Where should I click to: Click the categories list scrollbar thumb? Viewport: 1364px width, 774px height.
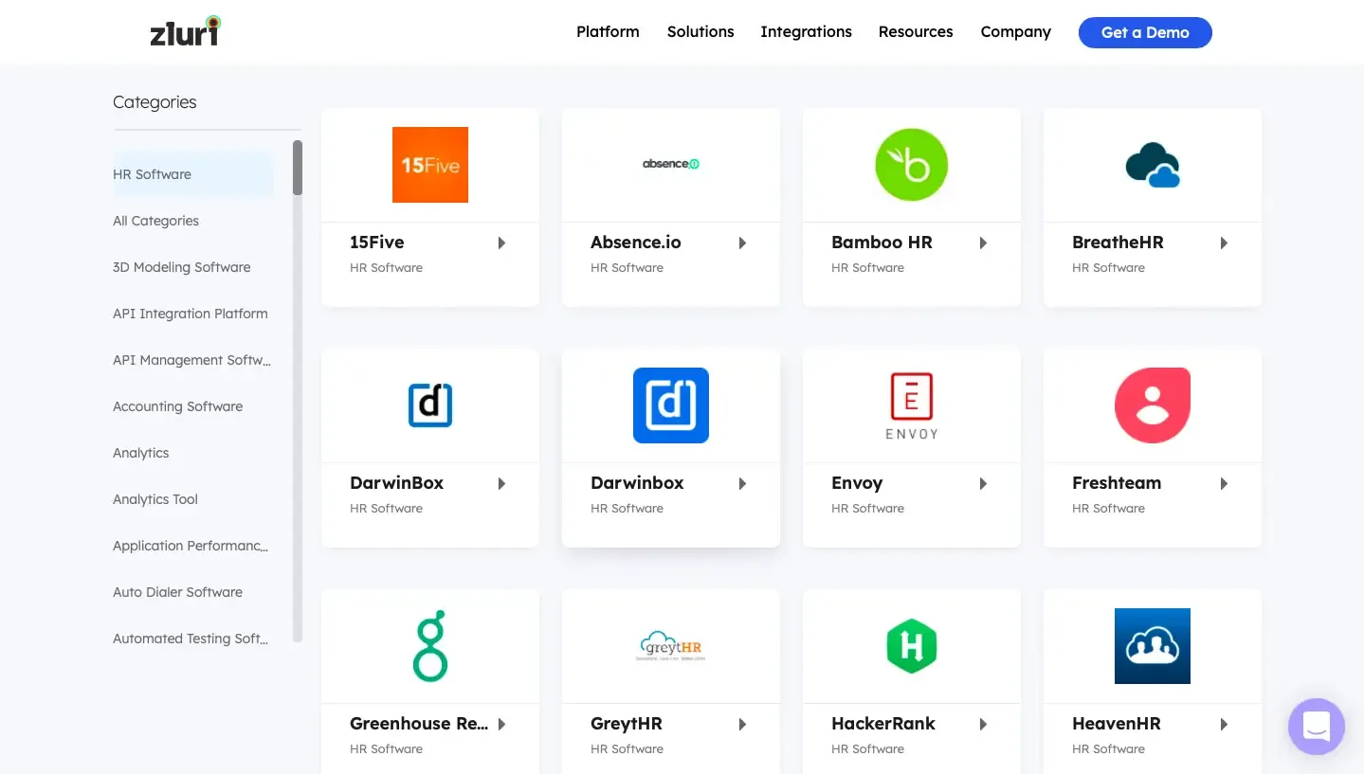(x=298, y=168)
